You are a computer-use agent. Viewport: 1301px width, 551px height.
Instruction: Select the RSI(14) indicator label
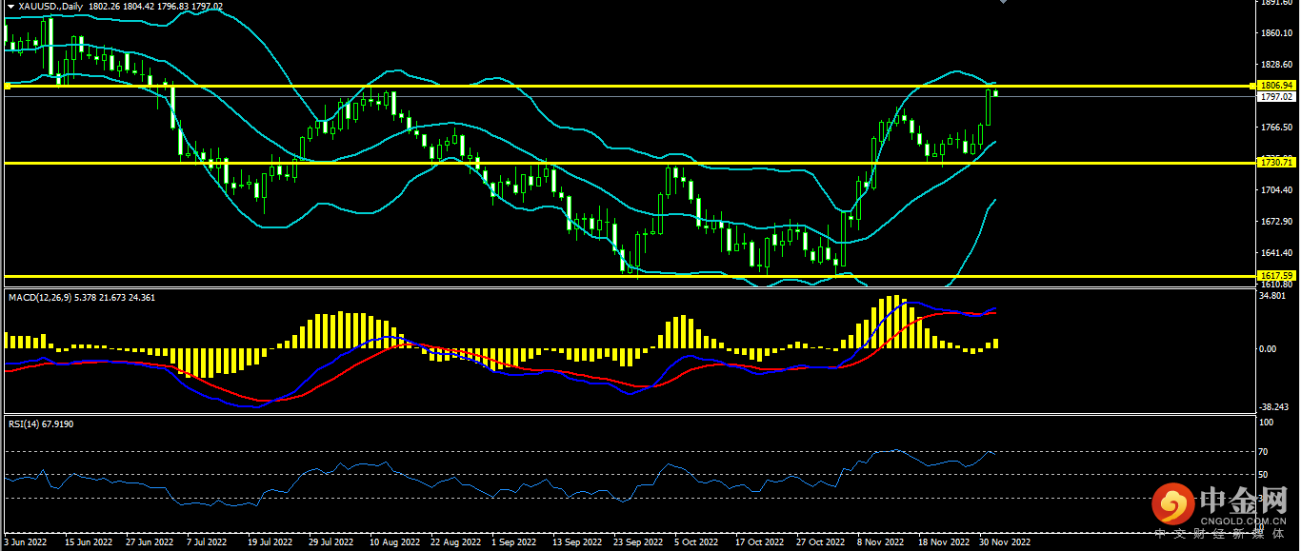(27, 423)
